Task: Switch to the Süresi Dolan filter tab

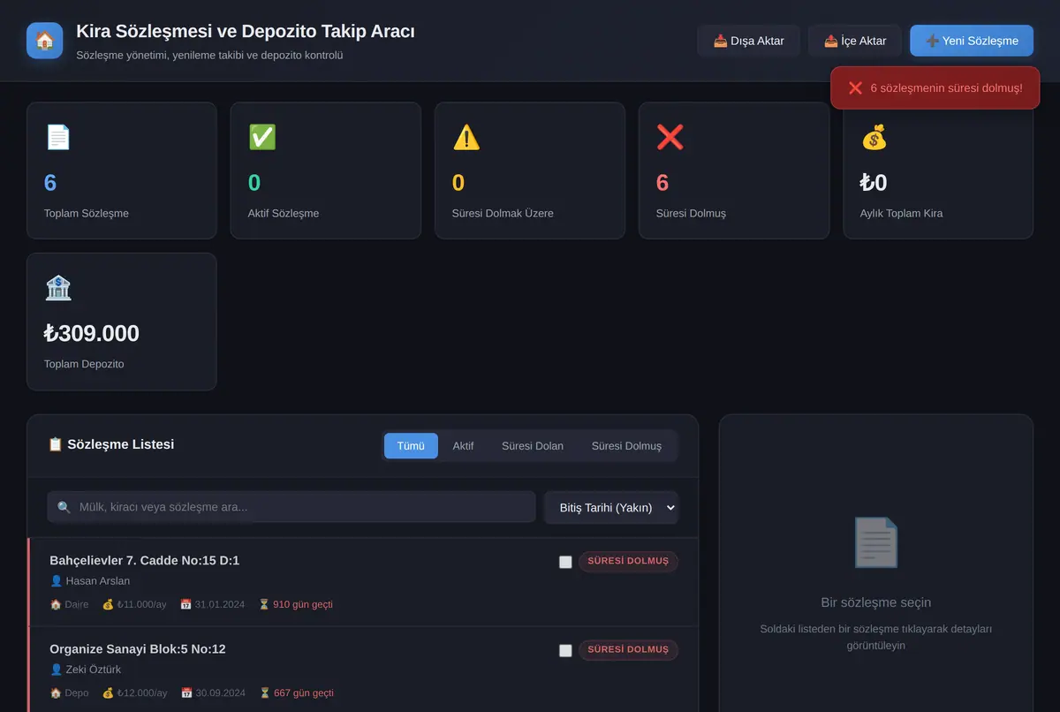Action: 533,446
